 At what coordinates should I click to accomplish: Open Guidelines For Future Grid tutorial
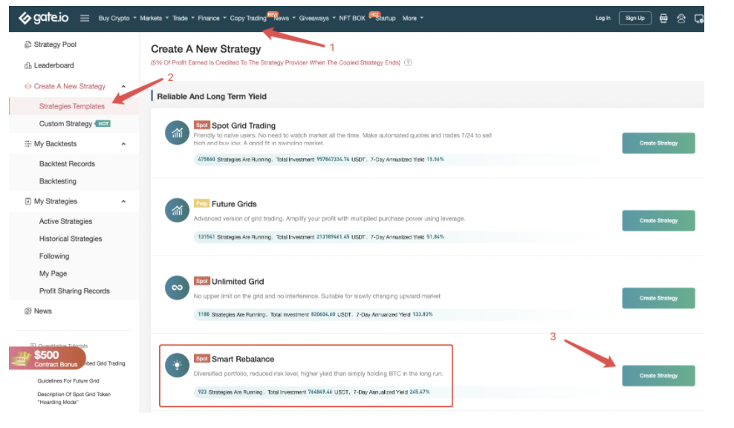[x=68, y=381]
